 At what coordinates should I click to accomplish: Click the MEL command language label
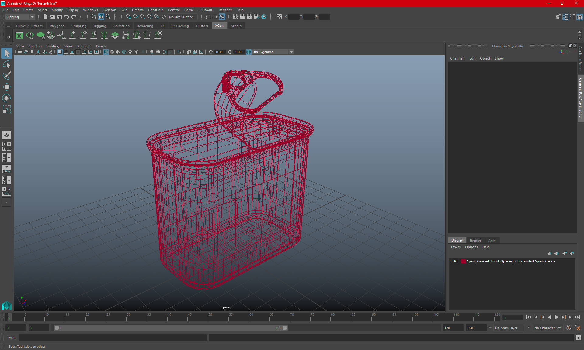(12, 338)
